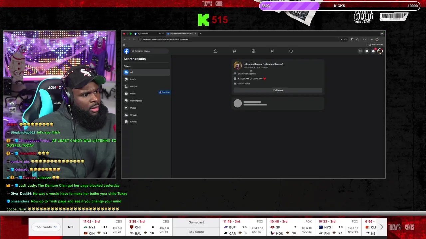
Task: Reload the page with browser refresh
Action: click(x=134, y=40)
